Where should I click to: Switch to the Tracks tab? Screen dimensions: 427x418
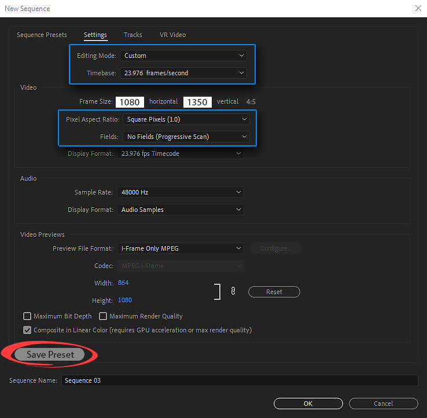click(132, 35)
